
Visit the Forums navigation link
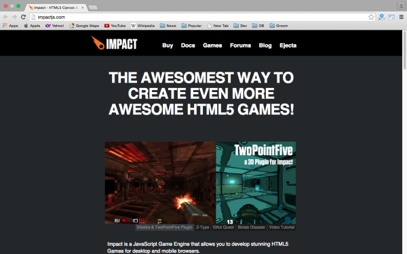[240, 45]
